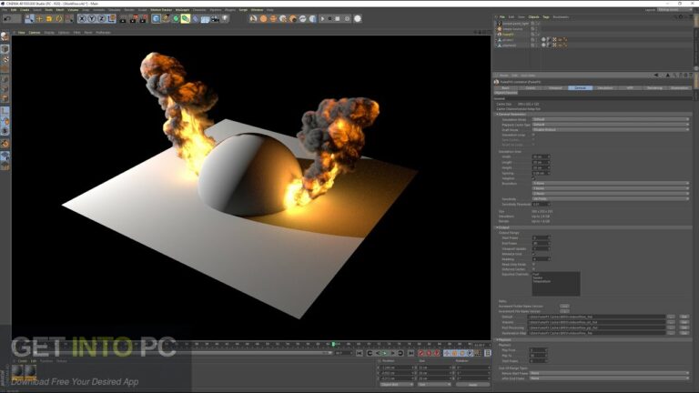Toggle Simulation Loop checkbox

[533, 135]
